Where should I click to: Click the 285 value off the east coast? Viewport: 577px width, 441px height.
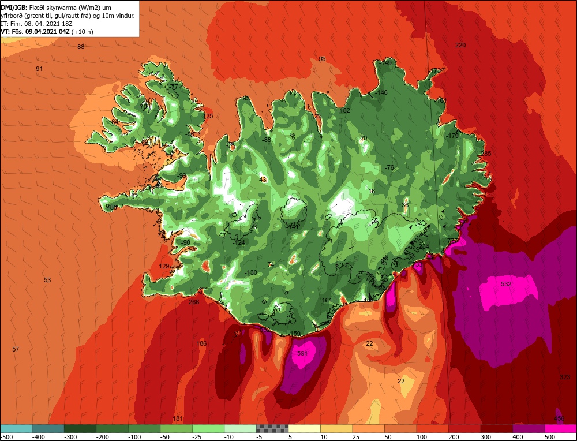click(x=486, y=154)
